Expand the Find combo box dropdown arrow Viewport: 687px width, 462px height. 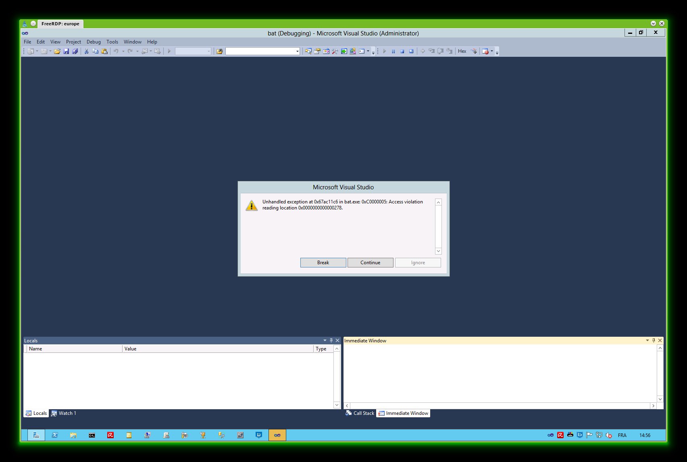[298, 51]
